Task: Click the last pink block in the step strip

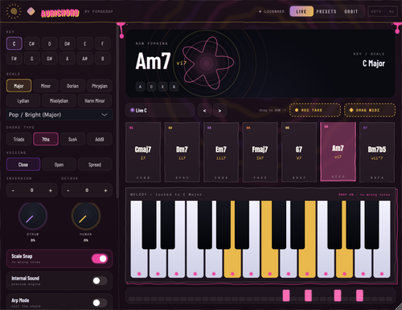Action: pyautogui.click(x=359, y=296)
